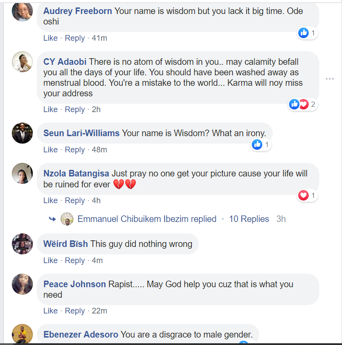
Task: Click the heart reaction on Nzola Batangisa's comment
Action: tap(303, 195)
